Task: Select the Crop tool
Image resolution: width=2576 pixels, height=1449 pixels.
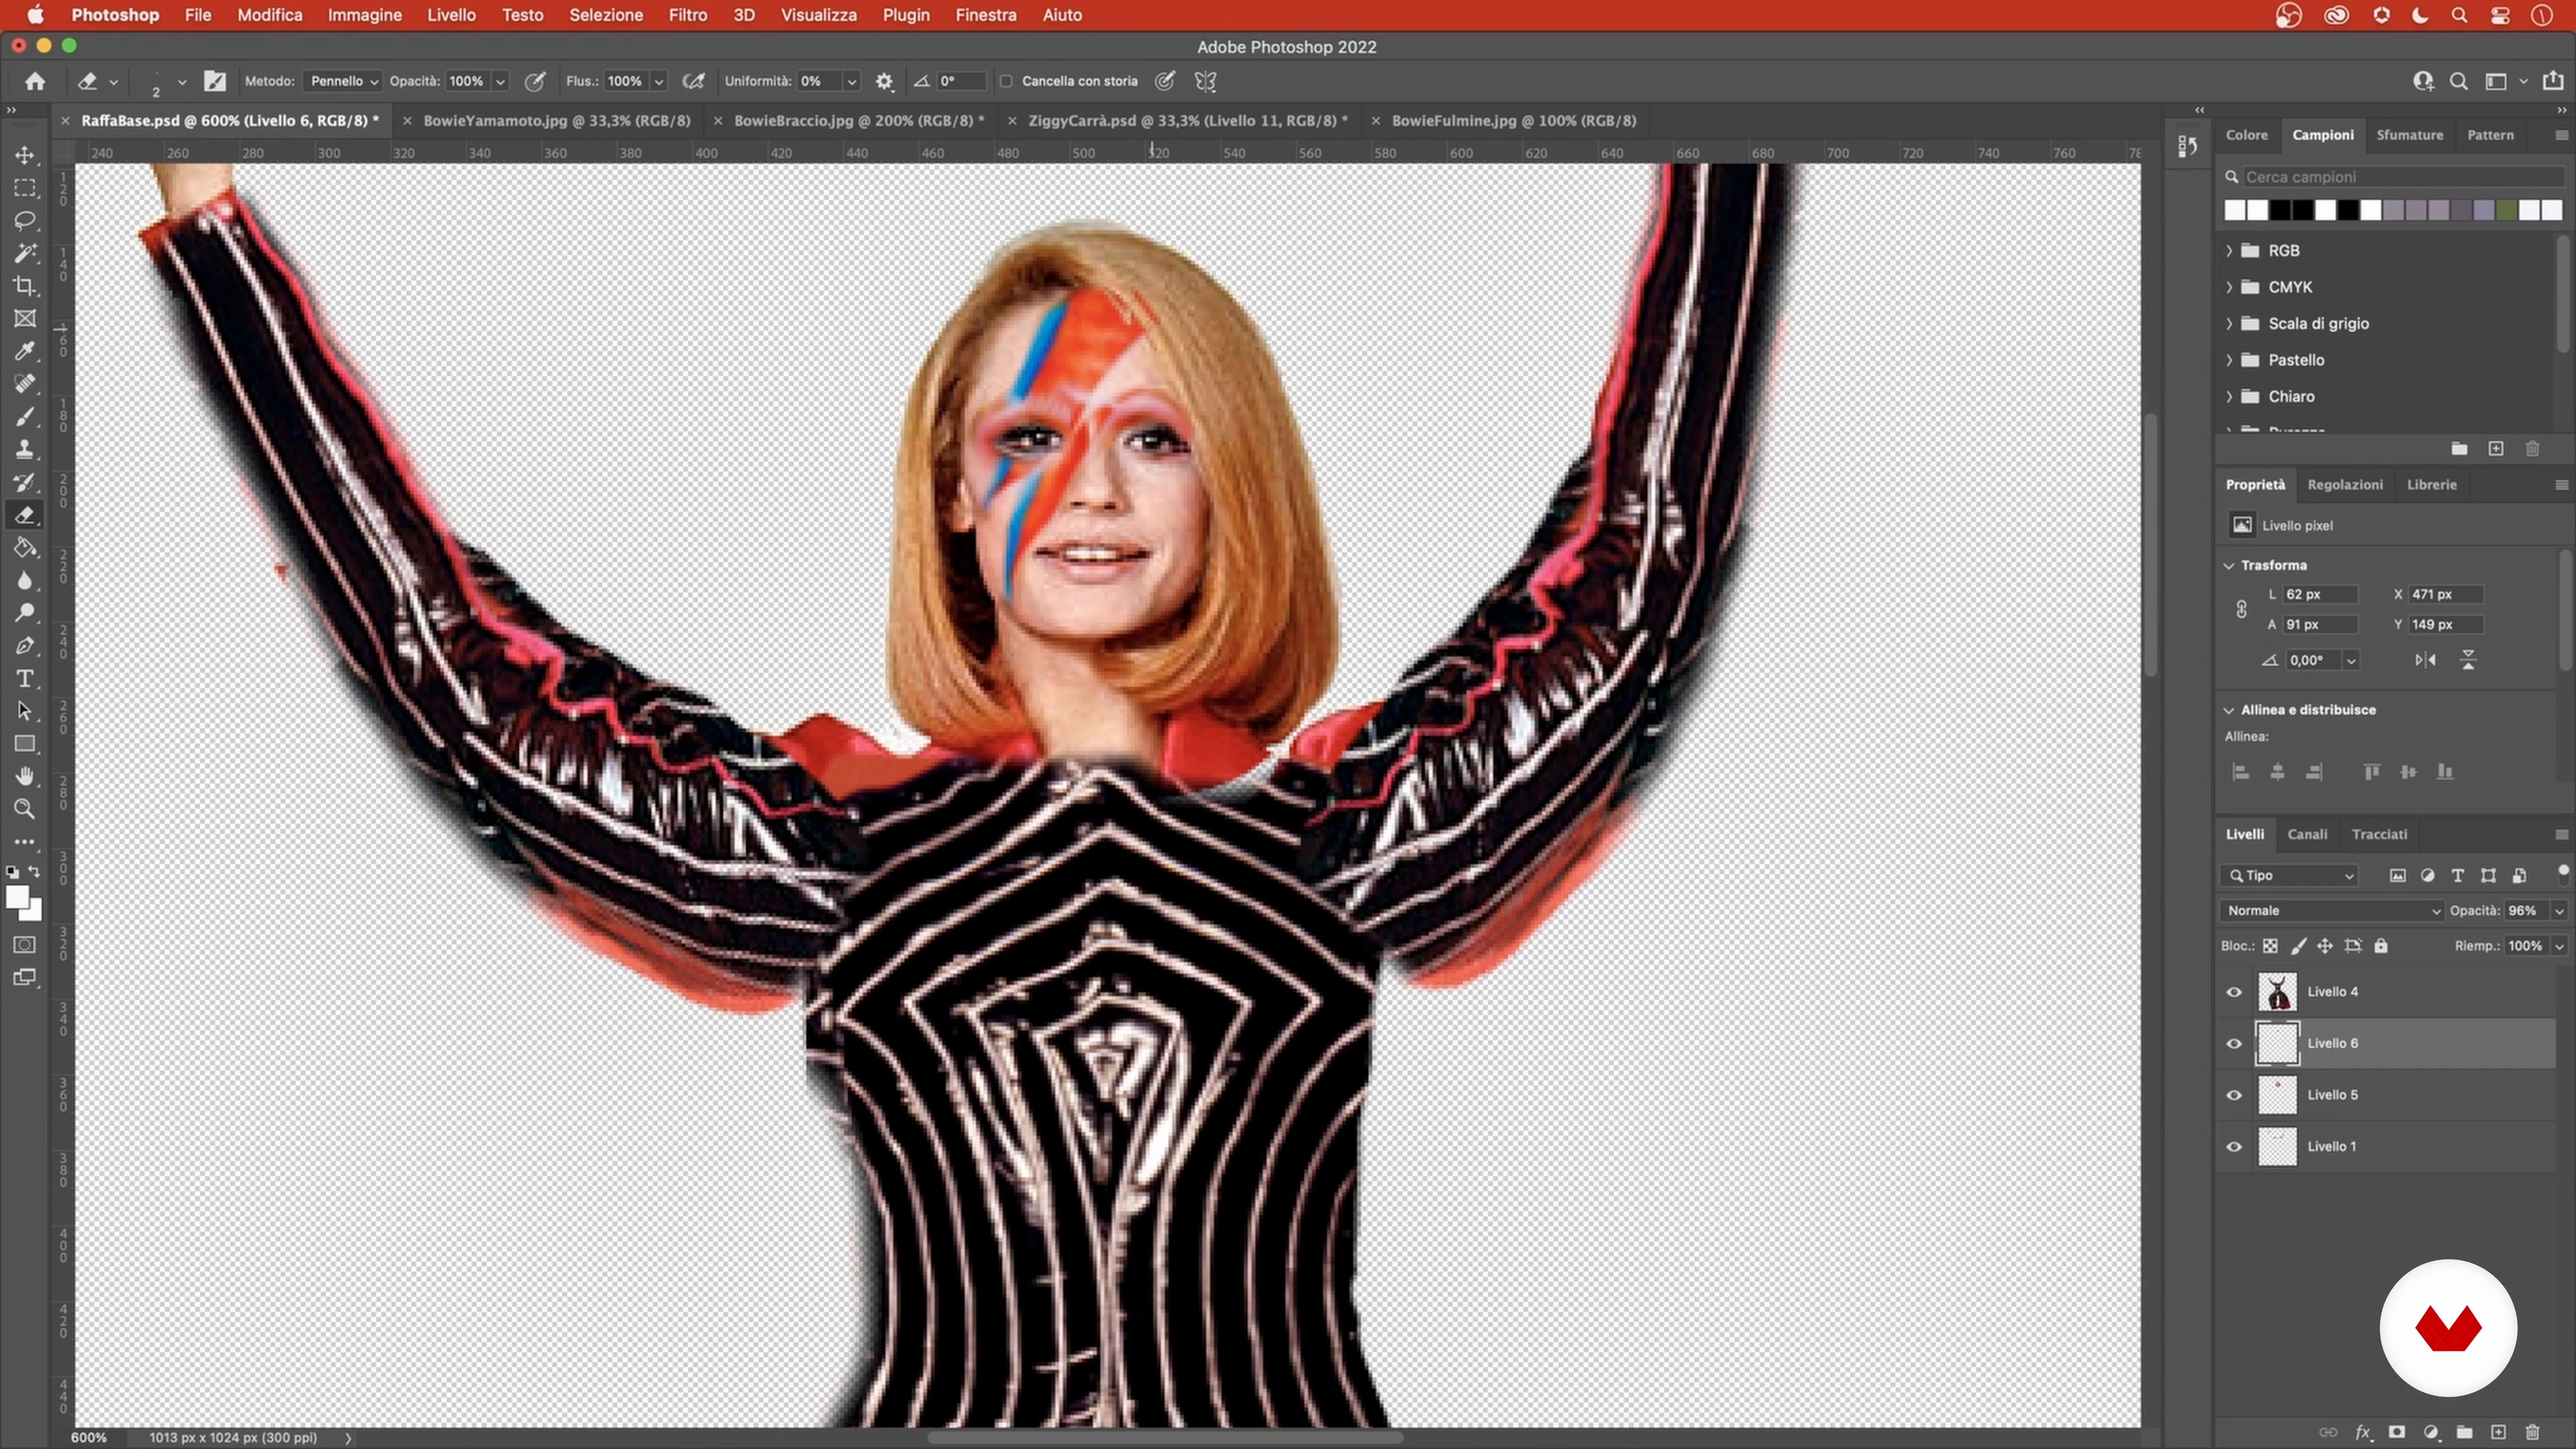Action: point(25,286)
